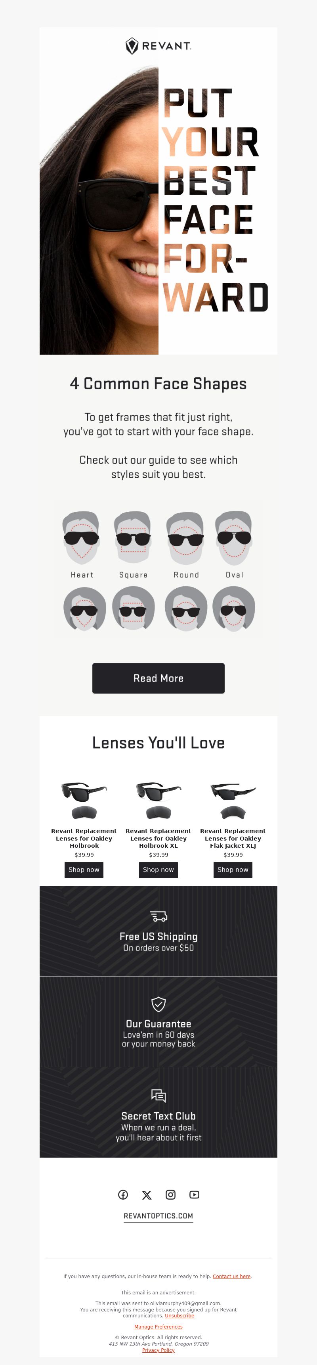
Task: Open the REVANTOPTICS.COM link
Action: [158, 1216]
